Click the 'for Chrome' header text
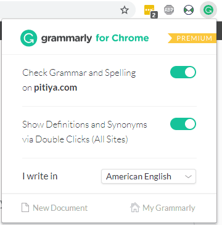 coord(122,38)
